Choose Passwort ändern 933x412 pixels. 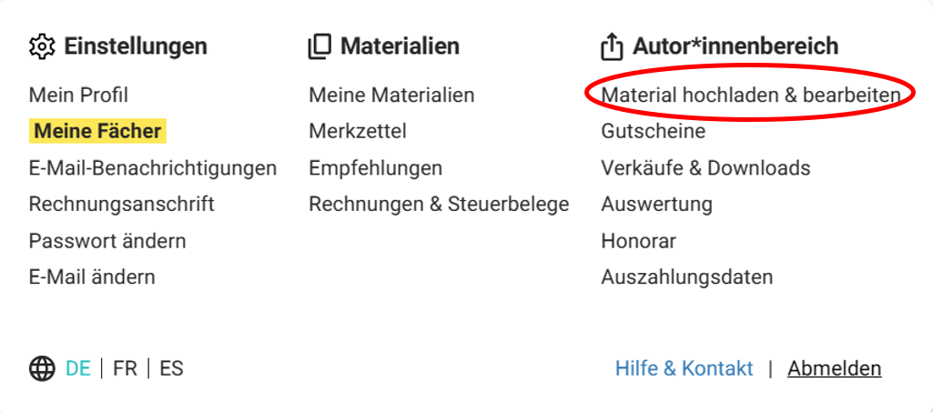click(107, 241)
